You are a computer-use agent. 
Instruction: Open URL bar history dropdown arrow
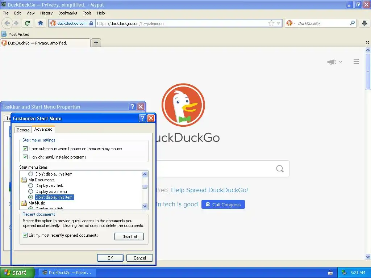click(279, 24)
